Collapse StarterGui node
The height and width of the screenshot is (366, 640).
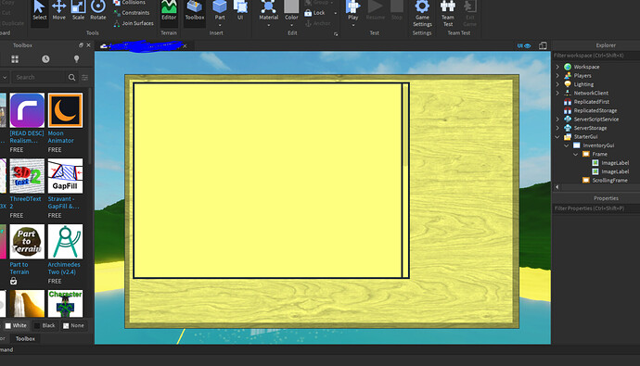[x=557, y=136]
